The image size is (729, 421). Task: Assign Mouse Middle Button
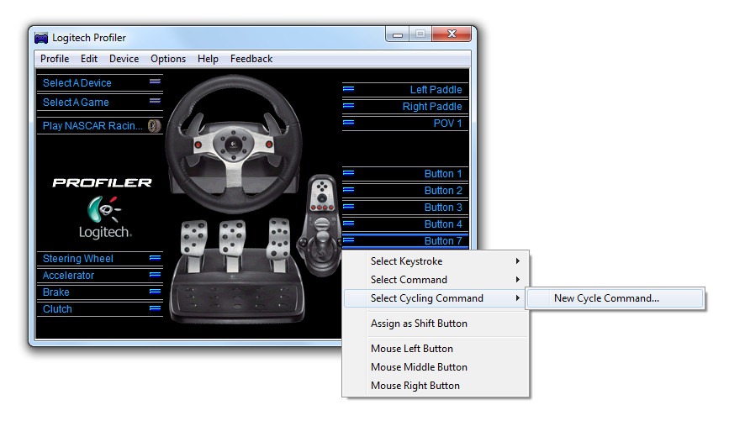pos(436,367)
